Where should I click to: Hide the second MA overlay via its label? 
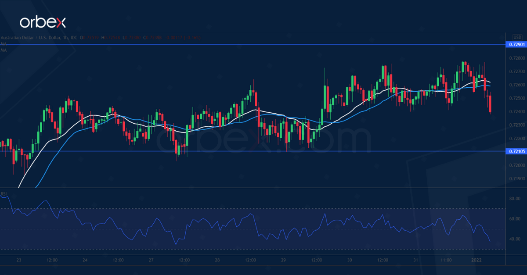pyautogui.click(x=3, y=50)
